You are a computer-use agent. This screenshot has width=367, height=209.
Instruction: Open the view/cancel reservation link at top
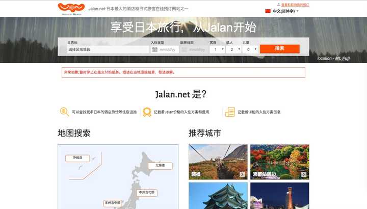pyautogui.click(x=295, y=5)
